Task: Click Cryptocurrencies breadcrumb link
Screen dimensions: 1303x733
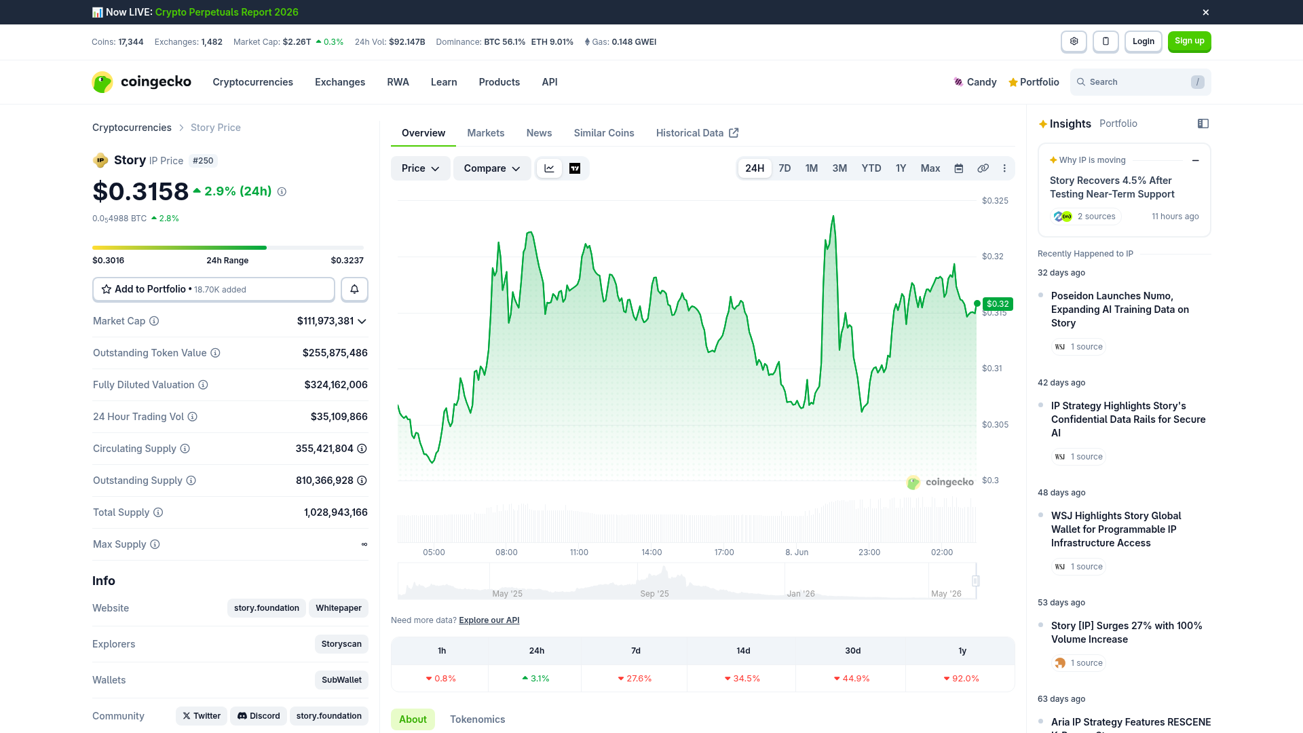Action: (x=132, y=128)
